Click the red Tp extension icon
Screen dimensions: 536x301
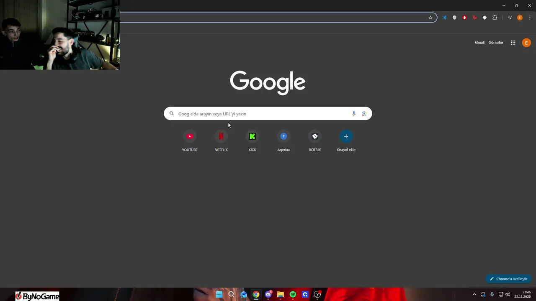[x=474, y=18]
